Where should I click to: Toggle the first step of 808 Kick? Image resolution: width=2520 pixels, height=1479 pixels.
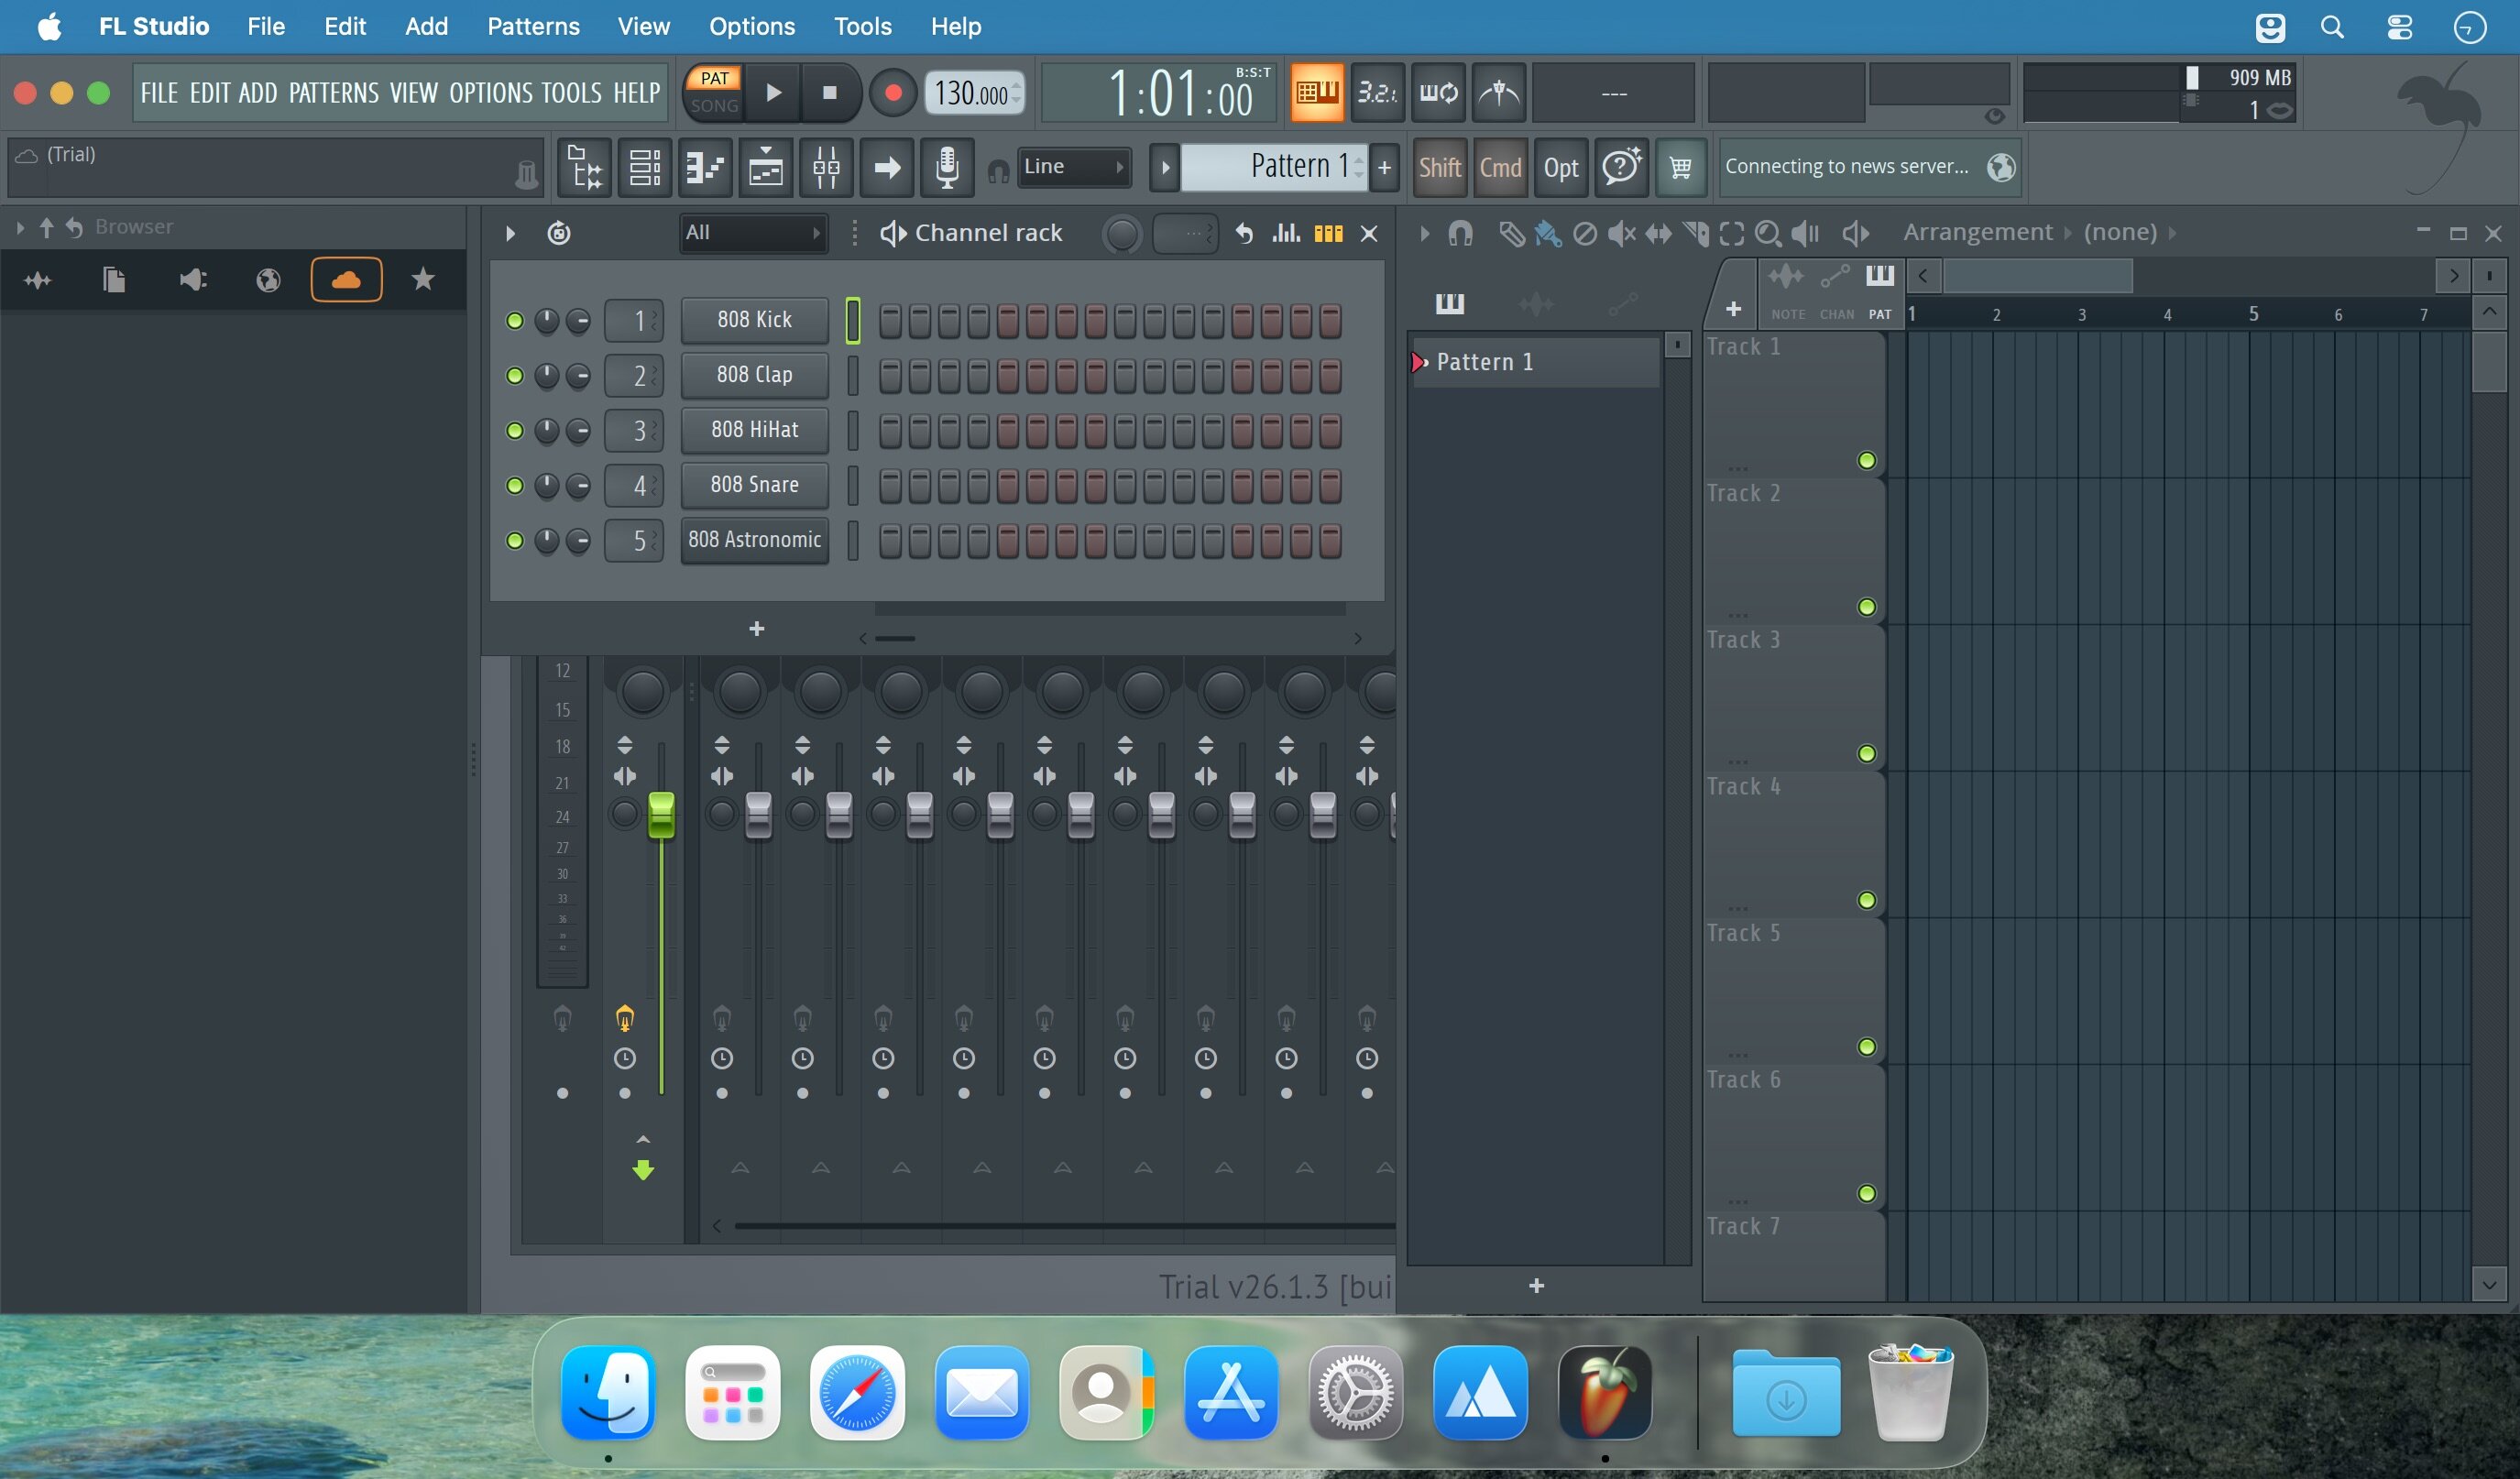click(890, 321)
